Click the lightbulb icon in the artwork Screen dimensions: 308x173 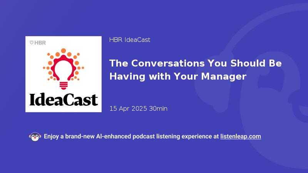tap(64, 69)
